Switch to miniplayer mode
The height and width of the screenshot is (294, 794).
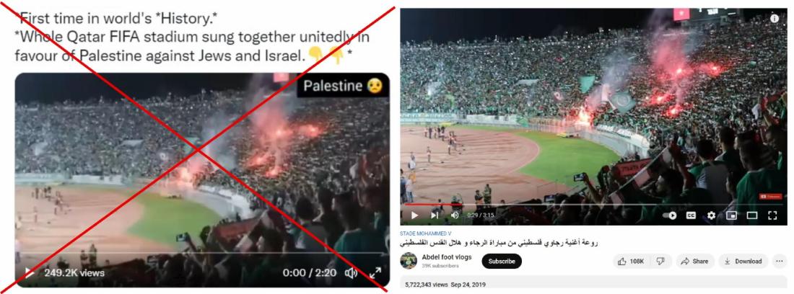pyautogui.click(x=732, y=215)
